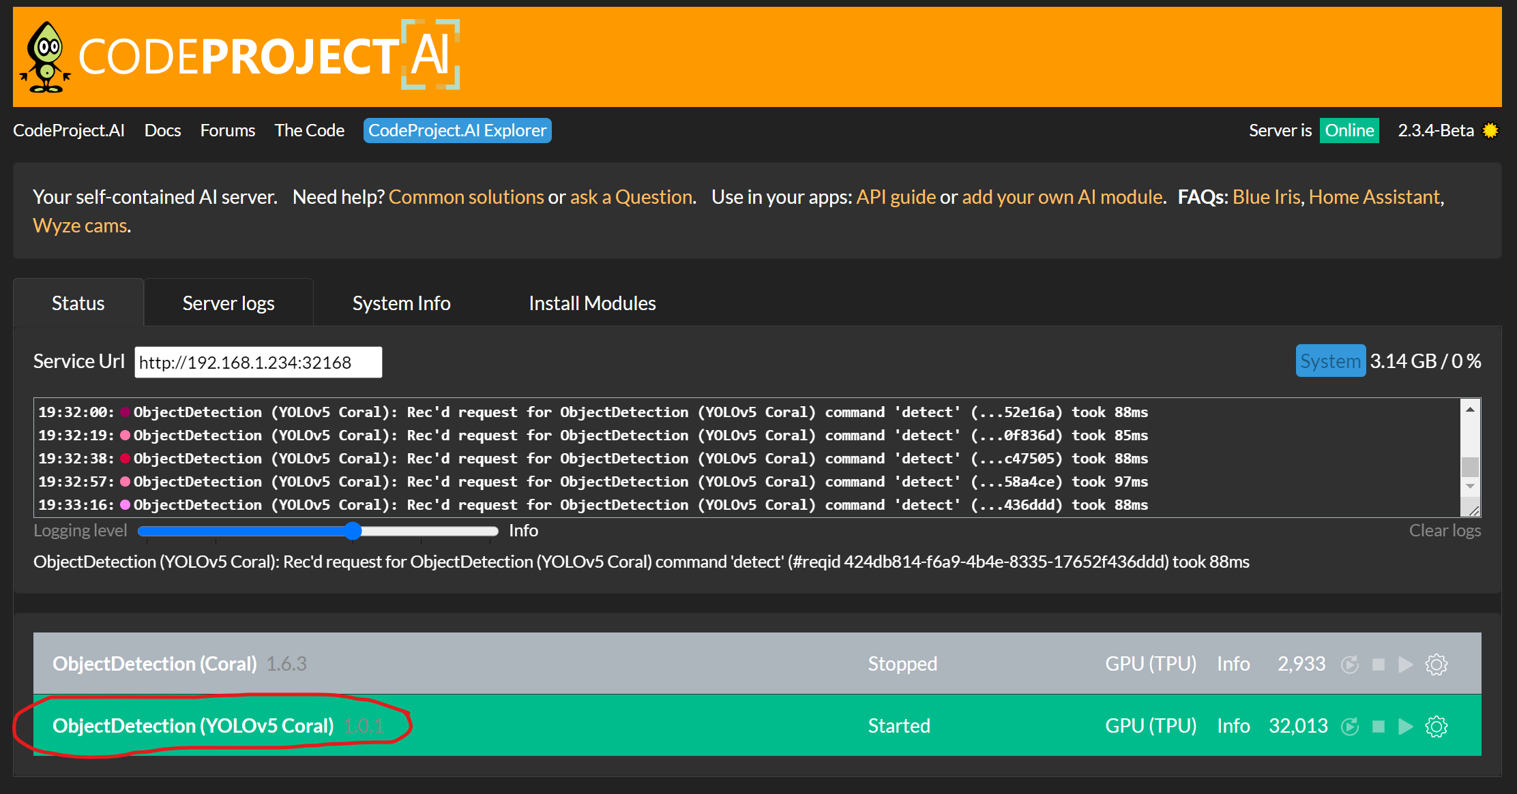Click the Started status text
Screen dimensions: 1517x794
point(899,726)
